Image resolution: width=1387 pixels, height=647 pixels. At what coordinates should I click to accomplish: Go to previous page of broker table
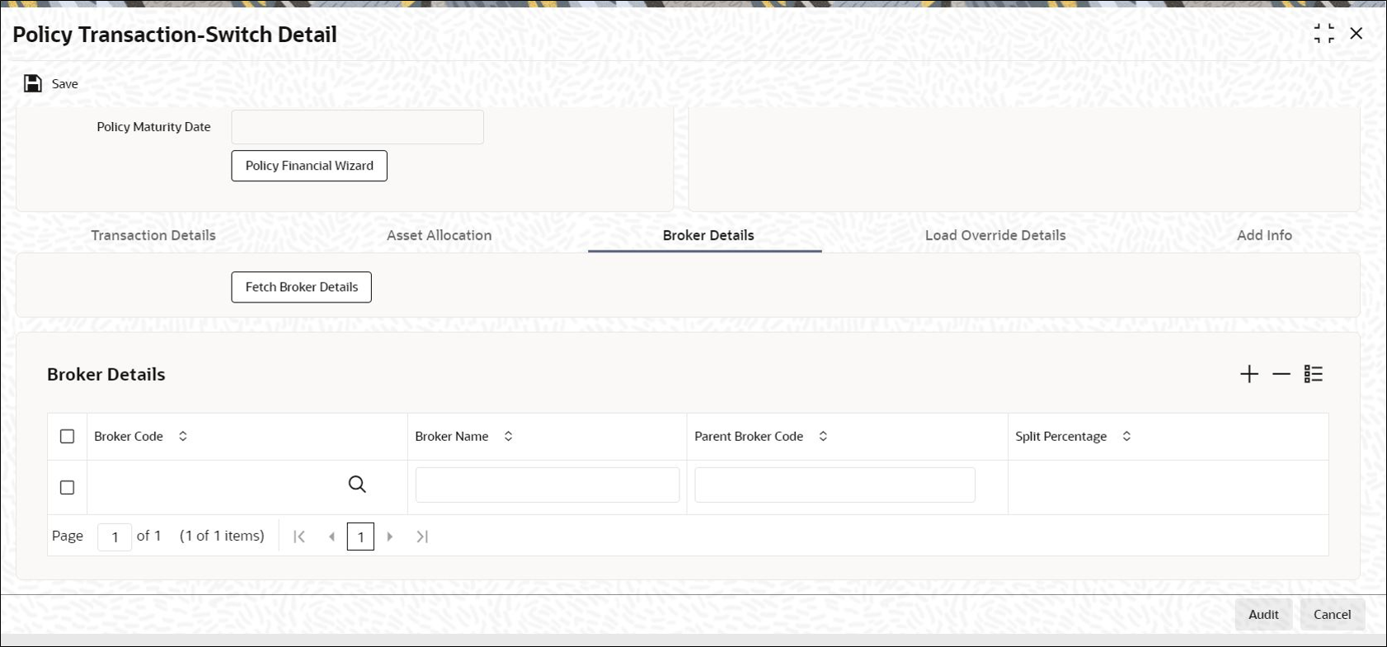[x=331, y=537]
